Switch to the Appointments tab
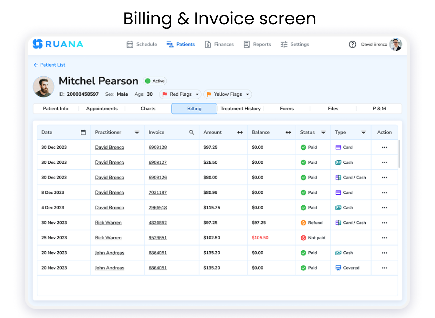 [x=102, y=109]
